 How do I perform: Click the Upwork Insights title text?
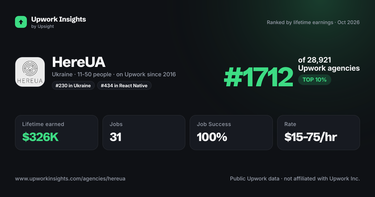click(58, 19)
